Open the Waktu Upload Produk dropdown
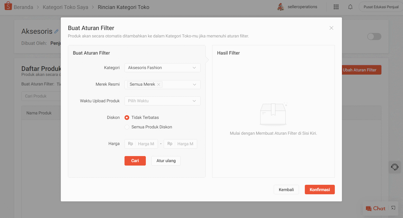 point(162,101)
